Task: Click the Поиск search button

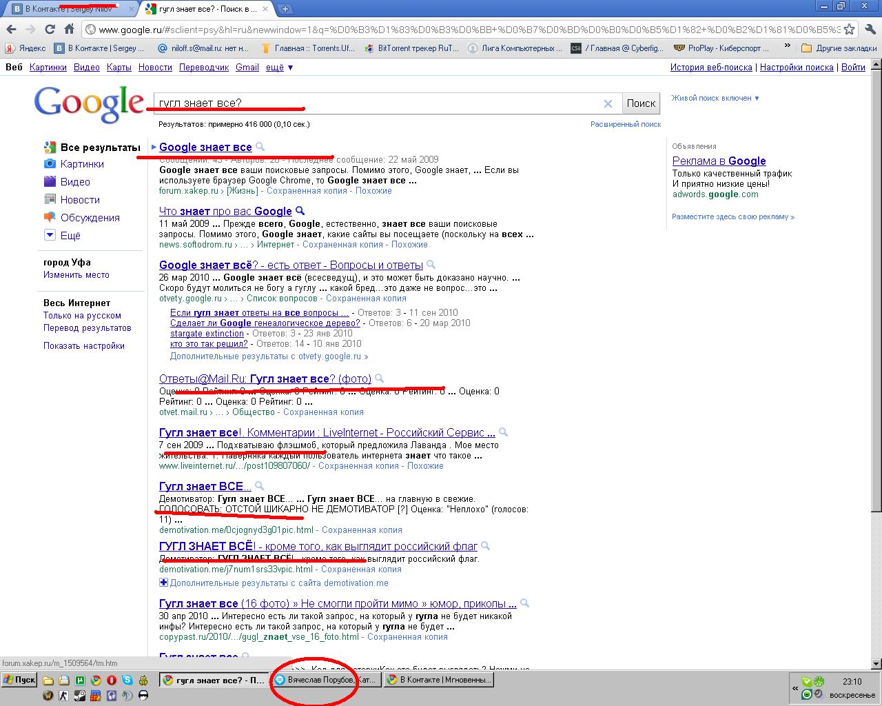Action: (641, 103)
